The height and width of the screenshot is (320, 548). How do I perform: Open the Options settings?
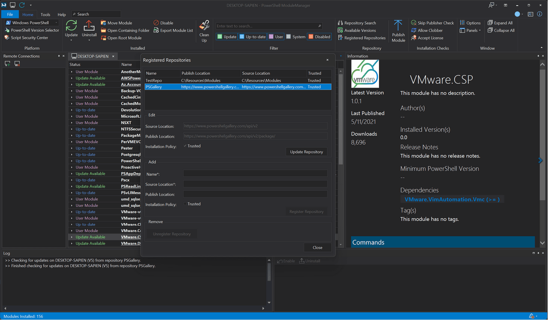tap(470, 23)
